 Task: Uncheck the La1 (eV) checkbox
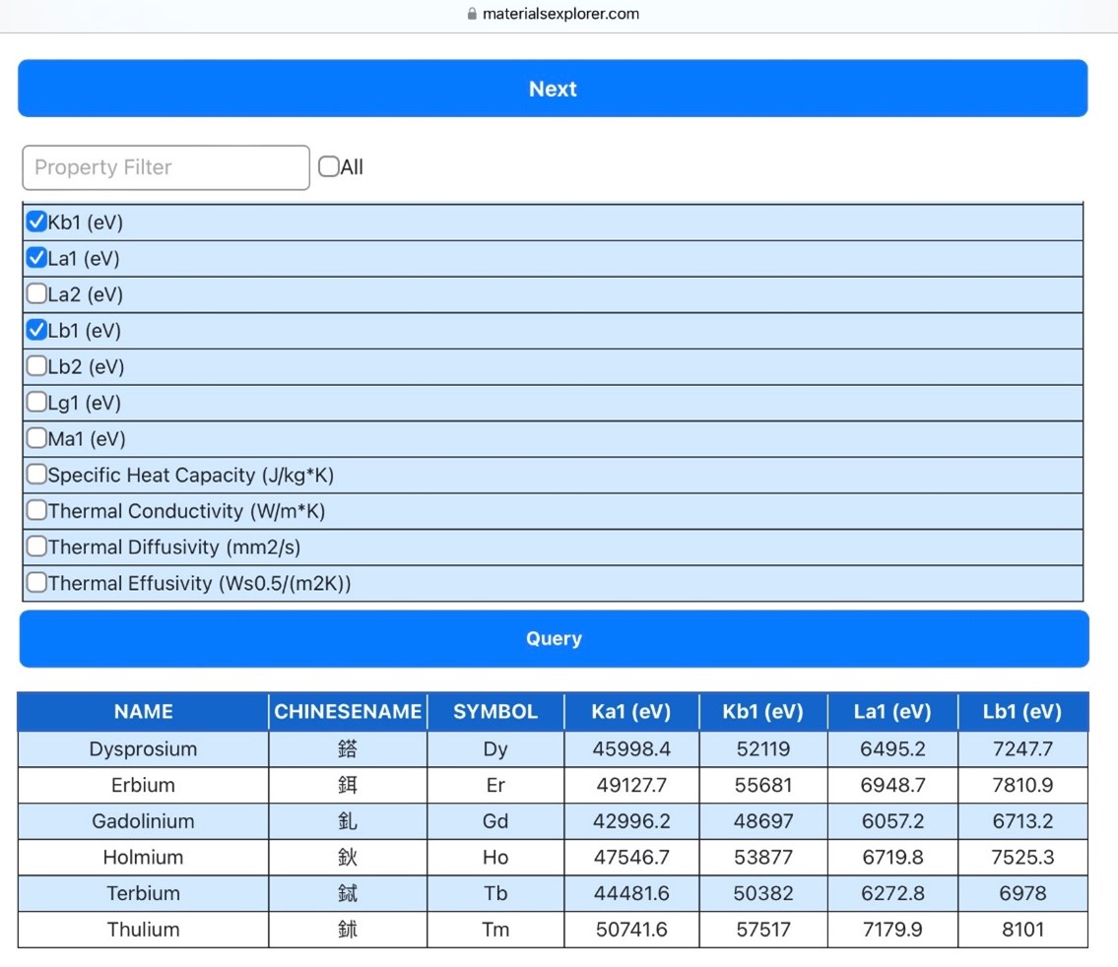click(36, 258)
